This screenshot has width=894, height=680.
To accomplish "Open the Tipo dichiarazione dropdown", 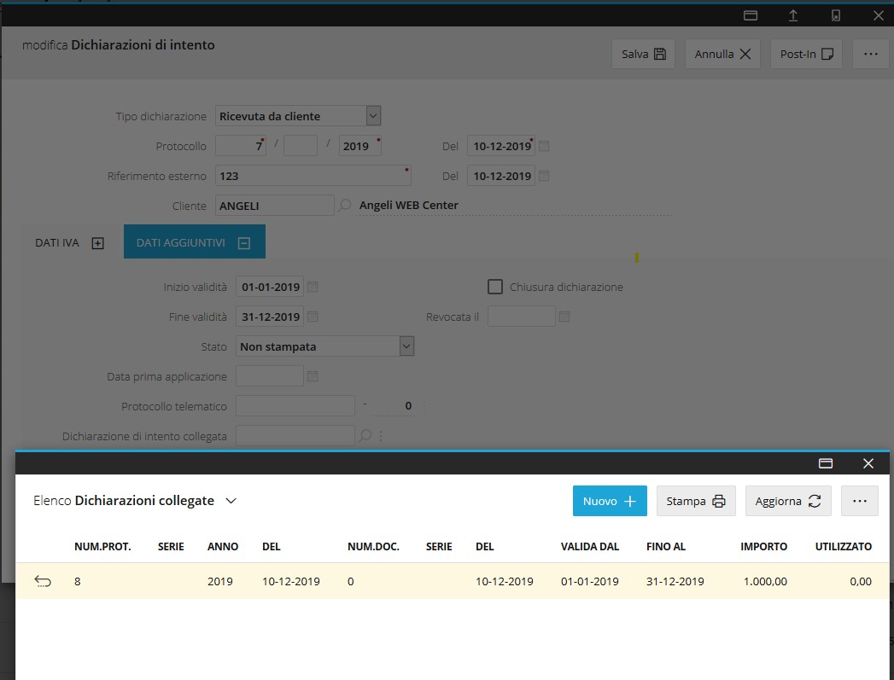I will [373, 116].
